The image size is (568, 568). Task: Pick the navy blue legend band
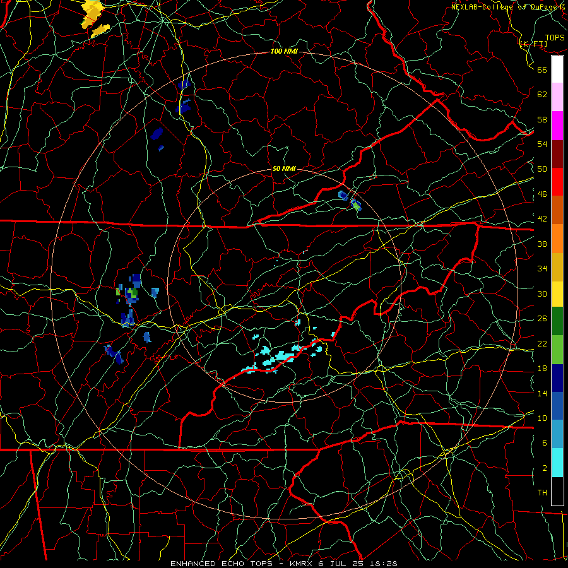click(557, 378)
